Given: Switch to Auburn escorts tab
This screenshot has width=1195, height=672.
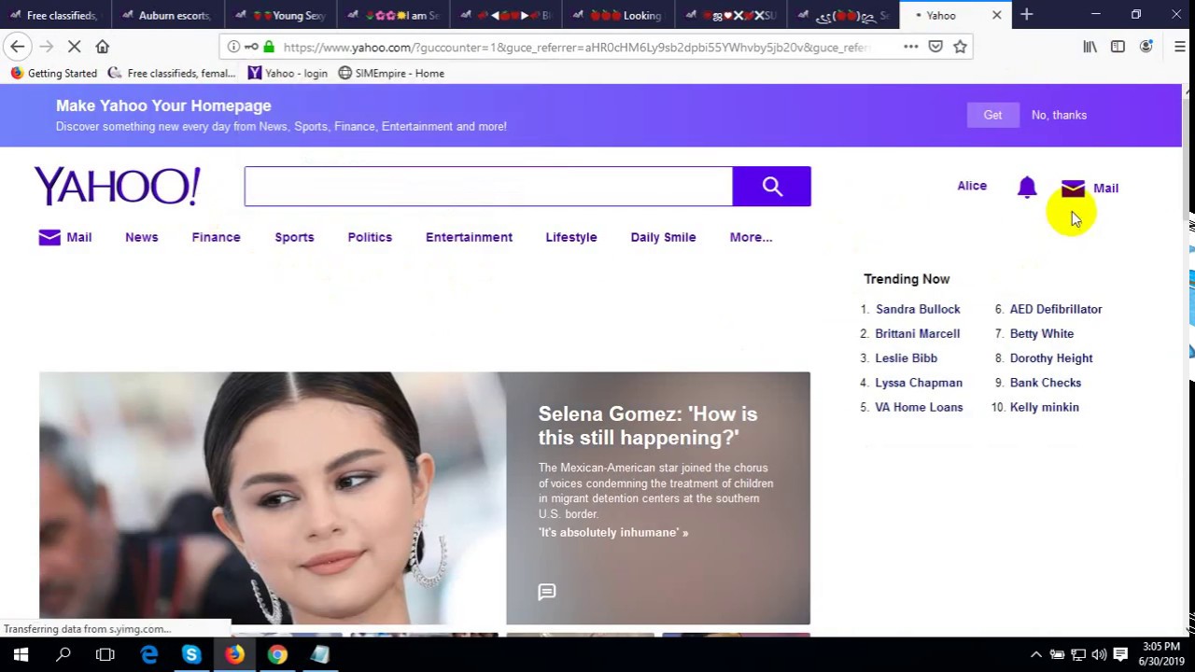Looking at the screenshot, I should pos(167,15).
